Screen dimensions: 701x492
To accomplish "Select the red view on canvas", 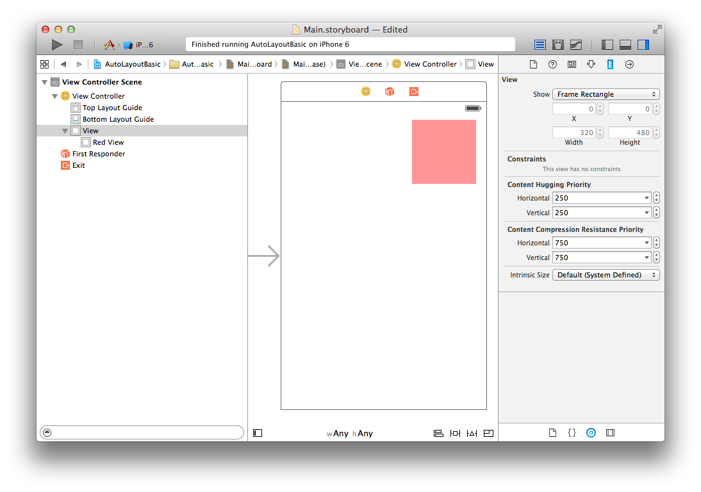I will 444,152.
